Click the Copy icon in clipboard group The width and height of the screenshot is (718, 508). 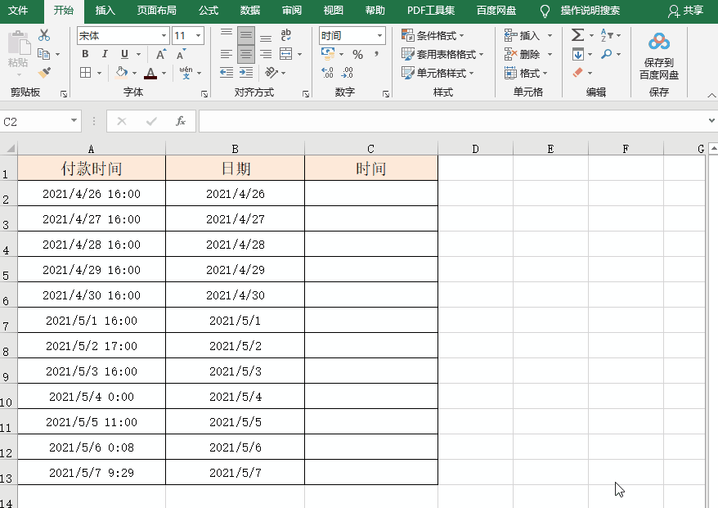pyautogui.click(x=43, y=54)
